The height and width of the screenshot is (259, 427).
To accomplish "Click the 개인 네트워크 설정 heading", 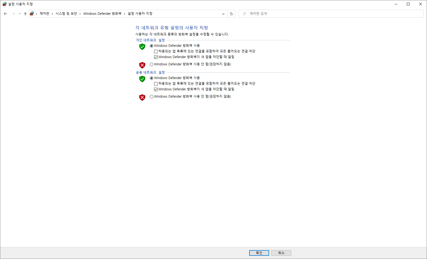I will 150,40.
